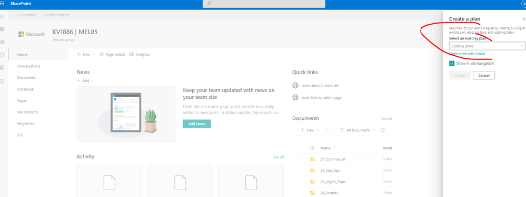Screen dimensions: 526x197
Task: Click the Modified column header
Action: coord(388,148)
